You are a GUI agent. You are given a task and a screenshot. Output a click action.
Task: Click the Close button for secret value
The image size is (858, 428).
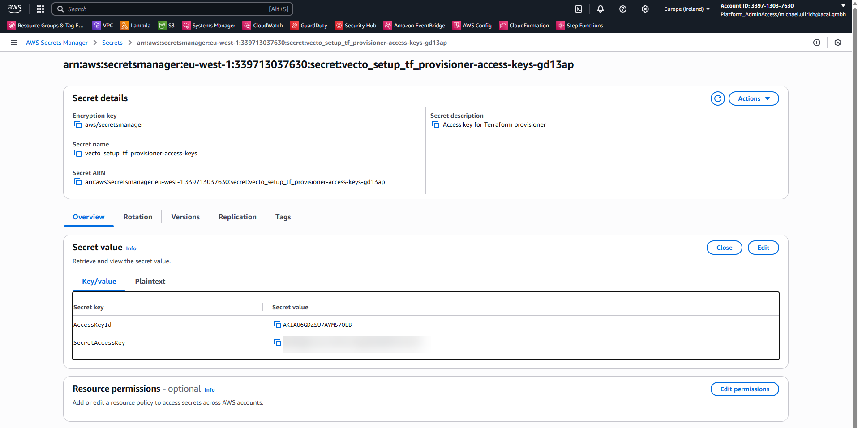724,248
